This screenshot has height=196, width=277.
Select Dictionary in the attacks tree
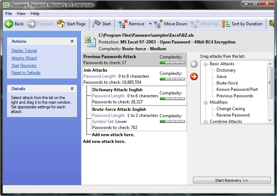click(x=226, y=70)
